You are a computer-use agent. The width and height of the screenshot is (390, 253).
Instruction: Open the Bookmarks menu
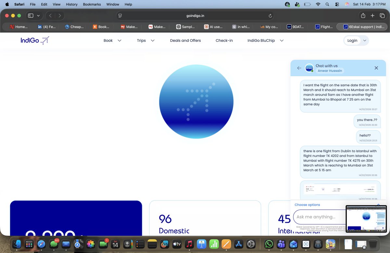point(92,4)
